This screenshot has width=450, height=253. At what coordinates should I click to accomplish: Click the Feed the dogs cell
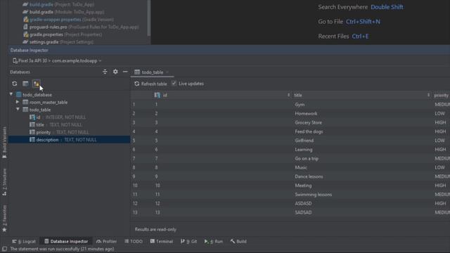pyautogui.click(x=309, y=131)
